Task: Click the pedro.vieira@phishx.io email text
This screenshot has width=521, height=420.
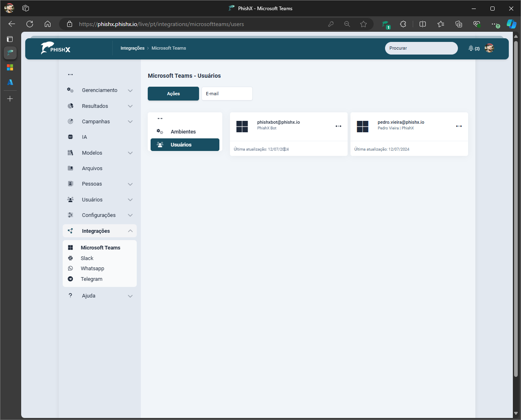Action: (401, 122)
